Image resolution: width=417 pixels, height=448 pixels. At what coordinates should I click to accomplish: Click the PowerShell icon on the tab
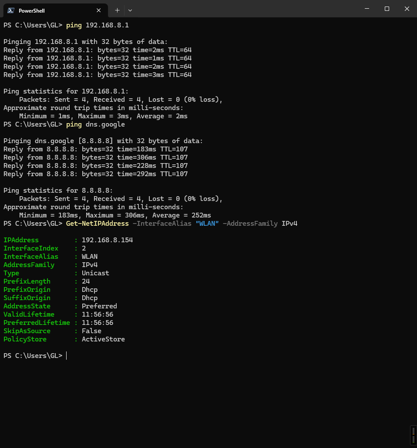(10, 10)
